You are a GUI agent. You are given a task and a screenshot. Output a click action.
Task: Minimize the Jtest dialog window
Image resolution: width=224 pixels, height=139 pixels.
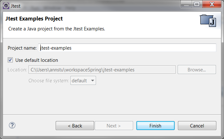[187, 4]
